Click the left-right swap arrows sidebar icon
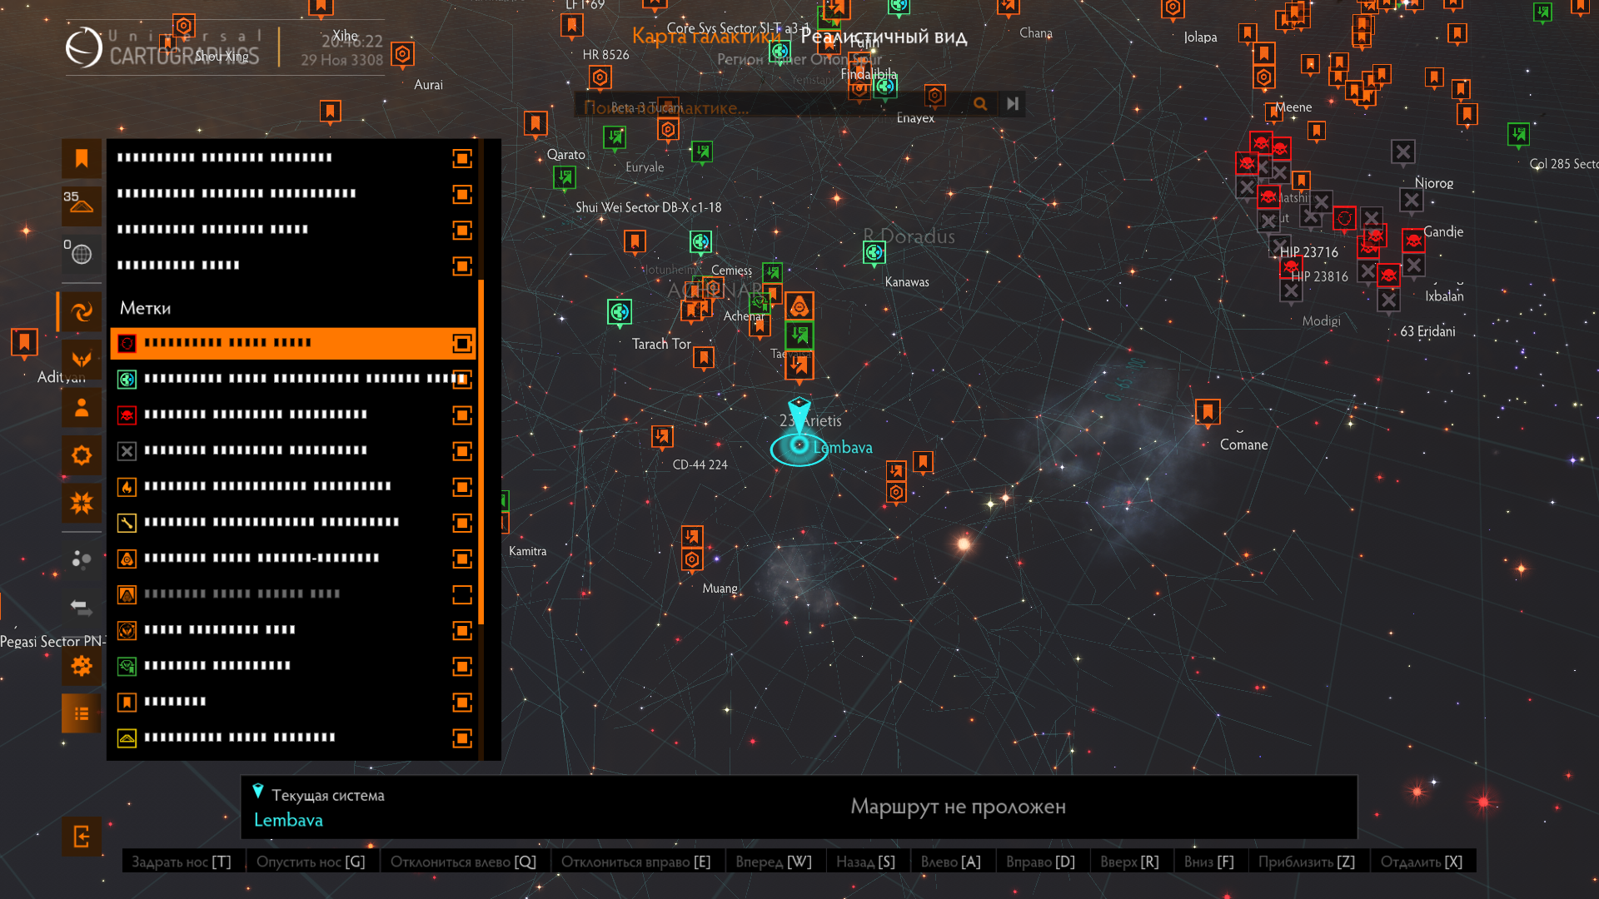 pos(82,607)
